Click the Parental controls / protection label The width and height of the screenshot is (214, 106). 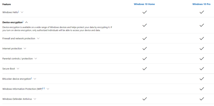[x=18, y=59]
